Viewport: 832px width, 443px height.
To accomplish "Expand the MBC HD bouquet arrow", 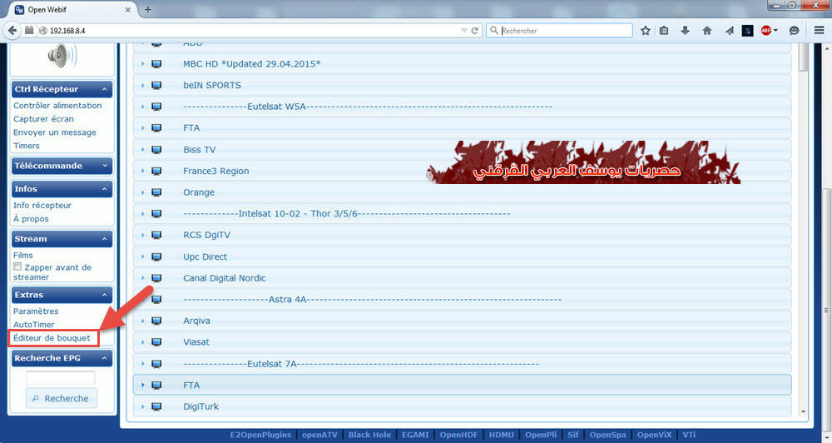I will [x=143, y=64].
